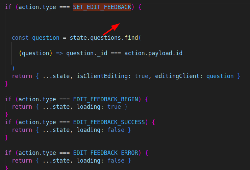Image resolution: width=250 pixels, height=170 pixels.
Task: Click the false value under EDIT_FEEDBACK_ERROR
Action: coord(116,161)
